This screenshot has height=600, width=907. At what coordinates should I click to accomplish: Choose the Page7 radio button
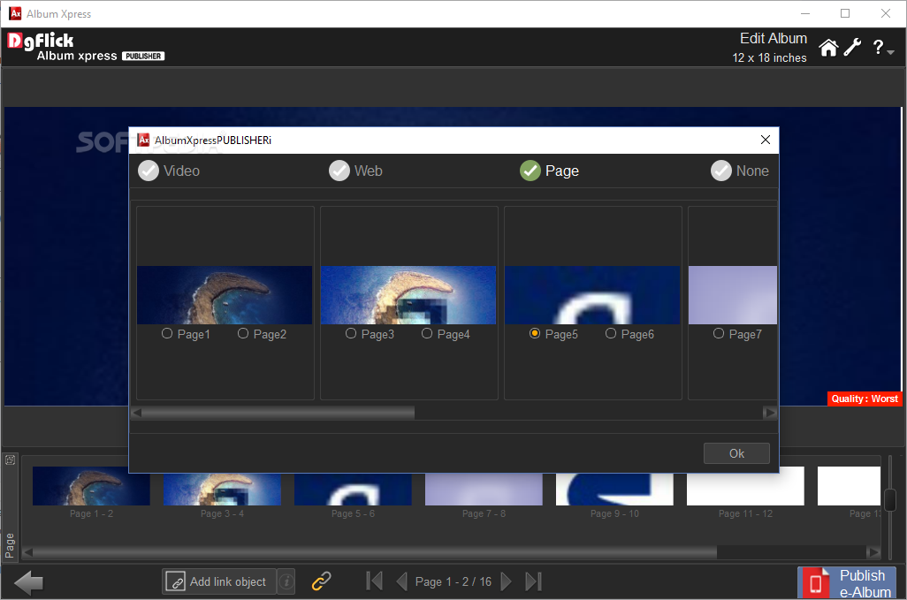pos(719,333)
